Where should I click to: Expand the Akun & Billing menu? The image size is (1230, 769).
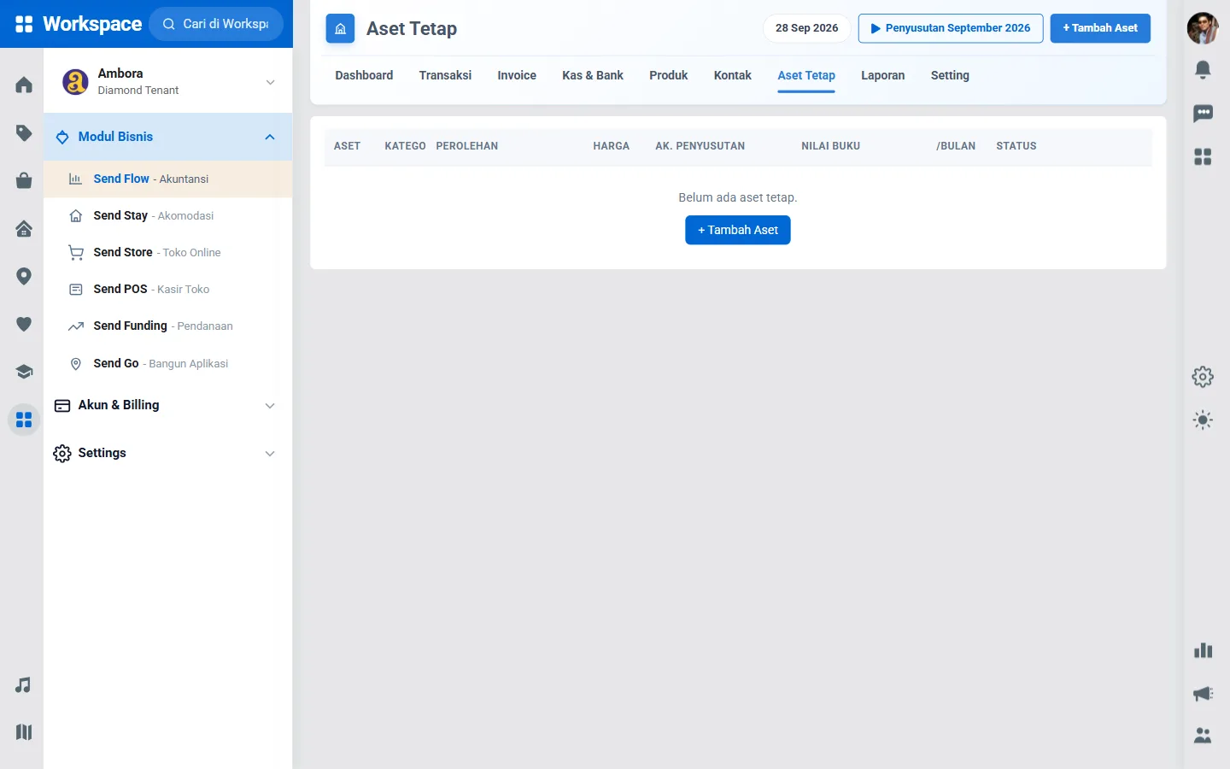coord(167,405)
